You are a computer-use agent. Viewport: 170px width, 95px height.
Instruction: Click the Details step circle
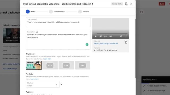(28, 12)
